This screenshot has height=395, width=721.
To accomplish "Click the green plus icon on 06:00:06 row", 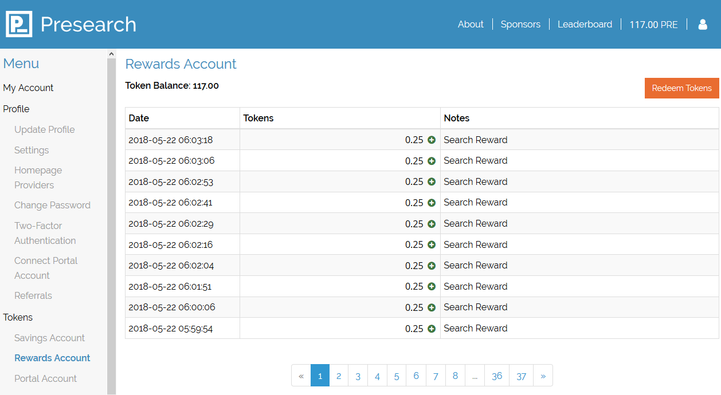I will pos(432,307).
